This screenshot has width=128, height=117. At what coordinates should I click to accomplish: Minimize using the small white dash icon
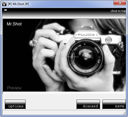pyautogui.click(x=5, y=10)
